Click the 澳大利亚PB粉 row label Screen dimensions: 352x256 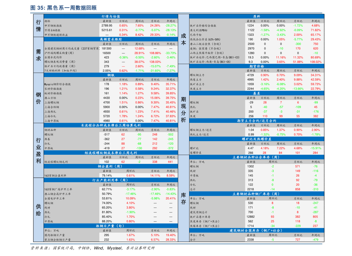point(199,30)
